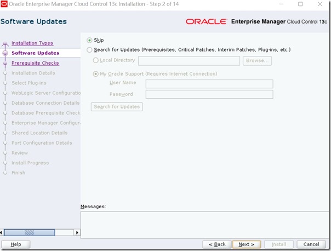331x251 pixels.
Task: Select the Software Updates step
Action: click(x=36, y=53)
